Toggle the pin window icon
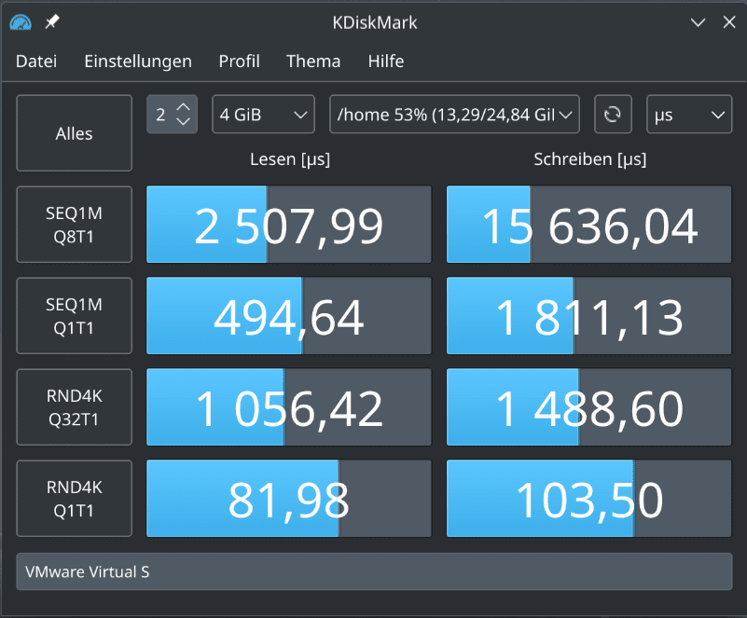The image size is (747, 618). click(x=52, y=21)
